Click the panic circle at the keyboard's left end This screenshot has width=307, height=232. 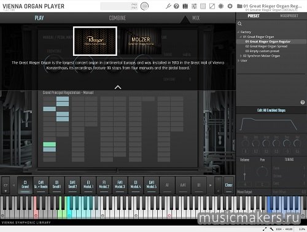pos(2,215)
